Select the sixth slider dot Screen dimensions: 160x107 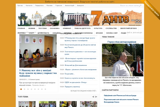(38, 89)
